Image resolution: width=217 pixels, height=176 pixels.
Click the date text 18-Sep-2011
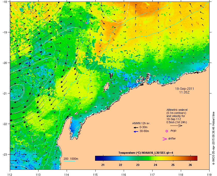pos(184,89)
